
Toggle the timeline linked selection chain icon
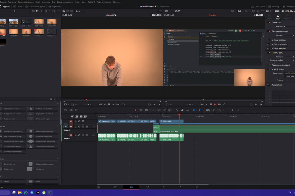pos(182,110)
